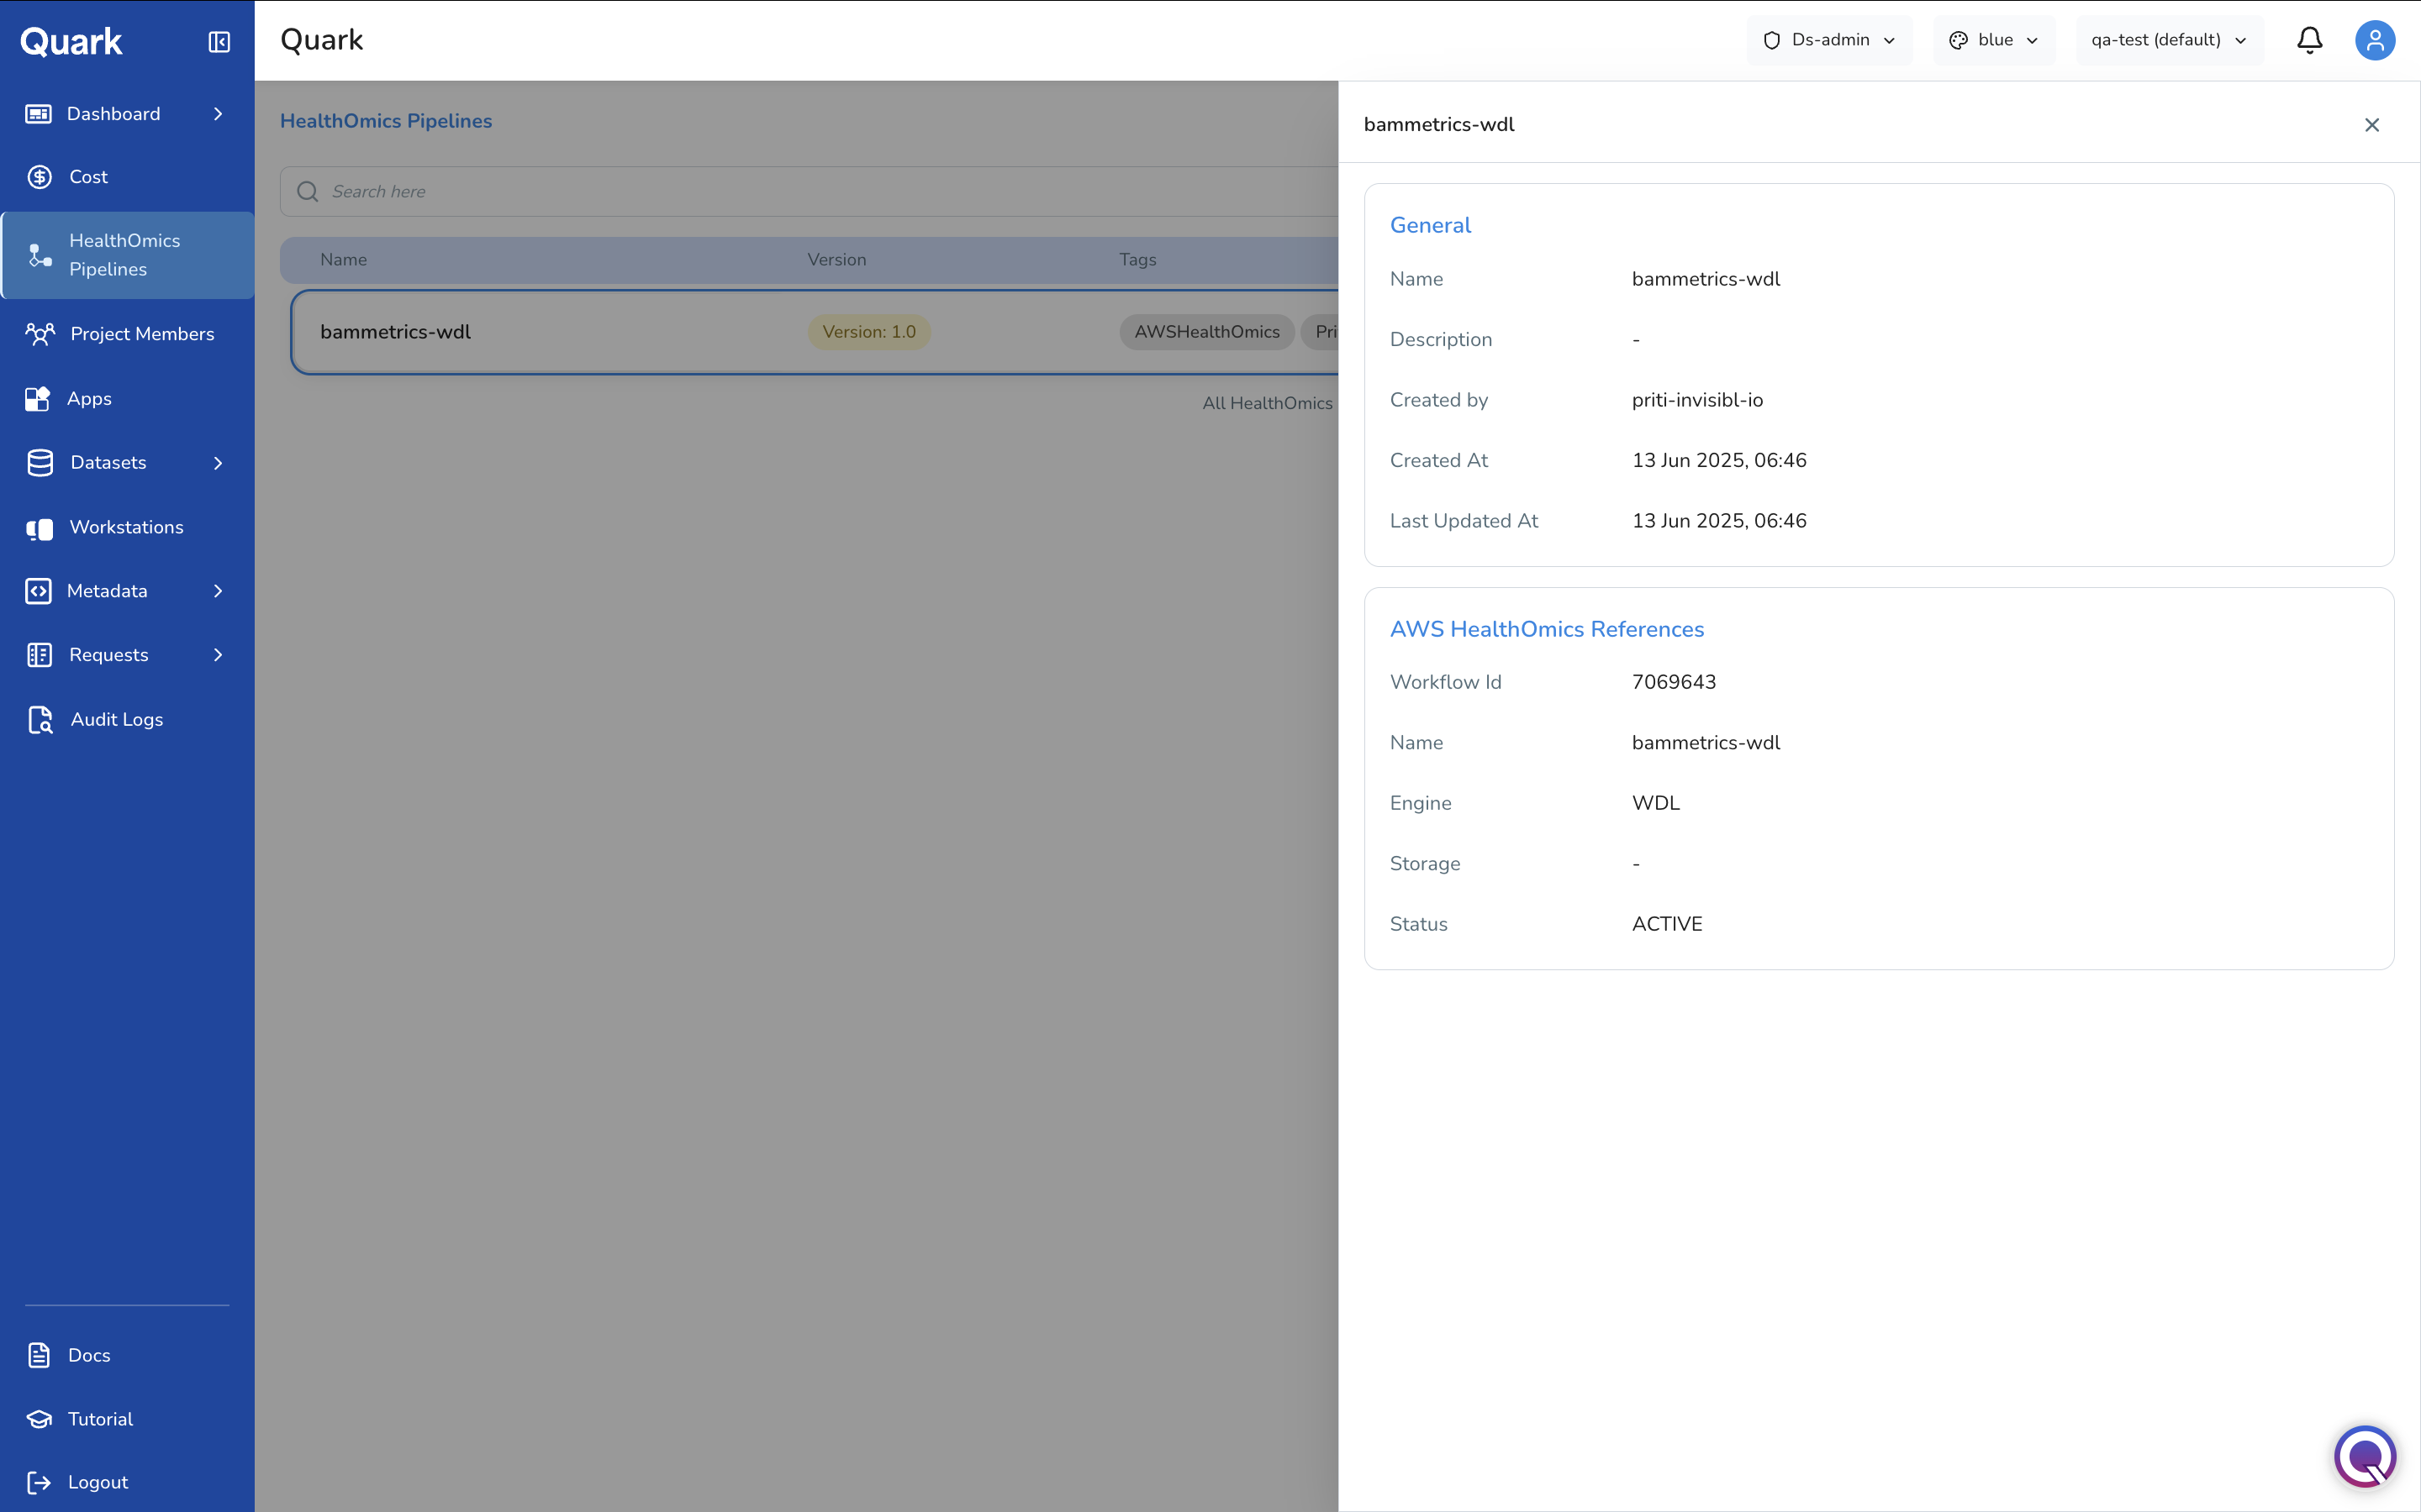Click the Docs document icon
Viewport: 2421px width, 1512px height.
[x=39, y=1355]
